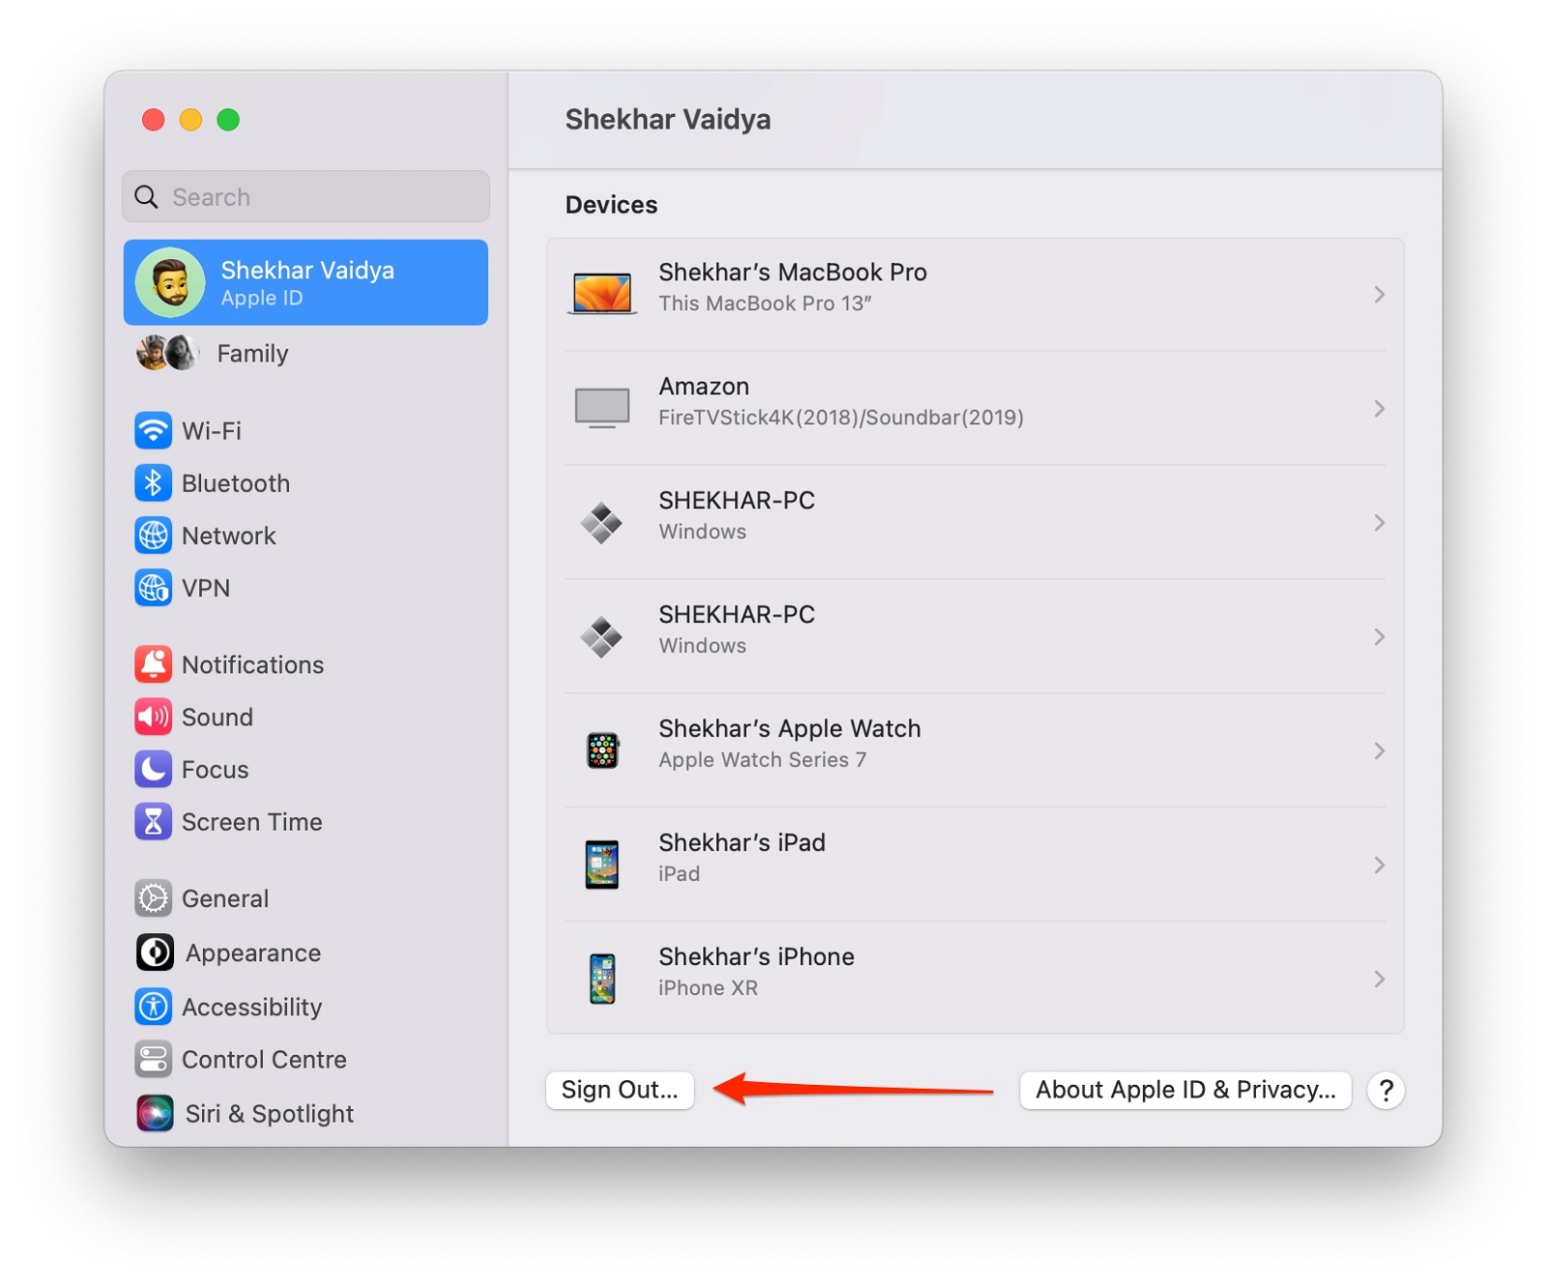1547x1285 pixels.
Task: Click the second SHEKHAR-PC Windows icon
Action: (x=601, y=636)
